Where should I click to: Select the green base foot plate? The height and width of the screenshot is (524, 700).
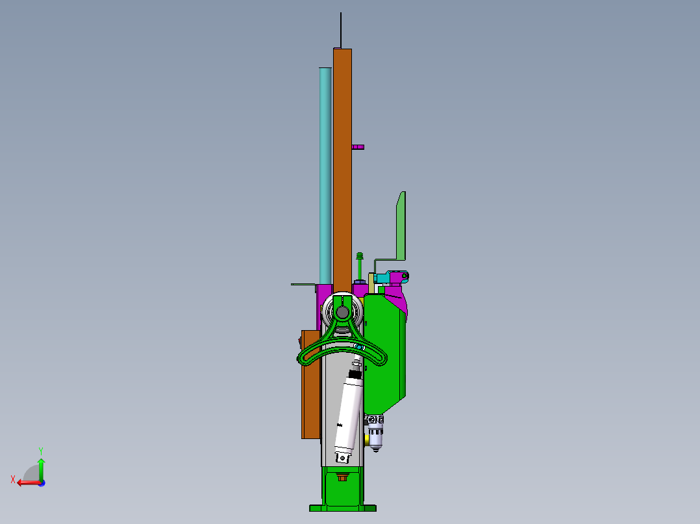343,508
